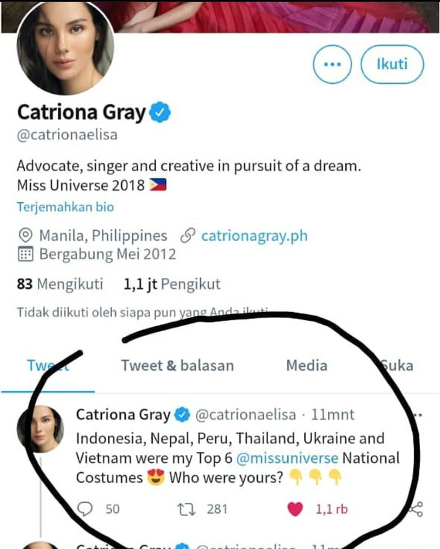
Task: Toggle the heart like on tweet
Action: point(295,509)
